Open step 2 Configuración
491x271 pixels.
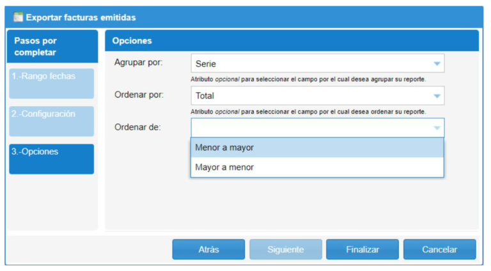[52, 121]
